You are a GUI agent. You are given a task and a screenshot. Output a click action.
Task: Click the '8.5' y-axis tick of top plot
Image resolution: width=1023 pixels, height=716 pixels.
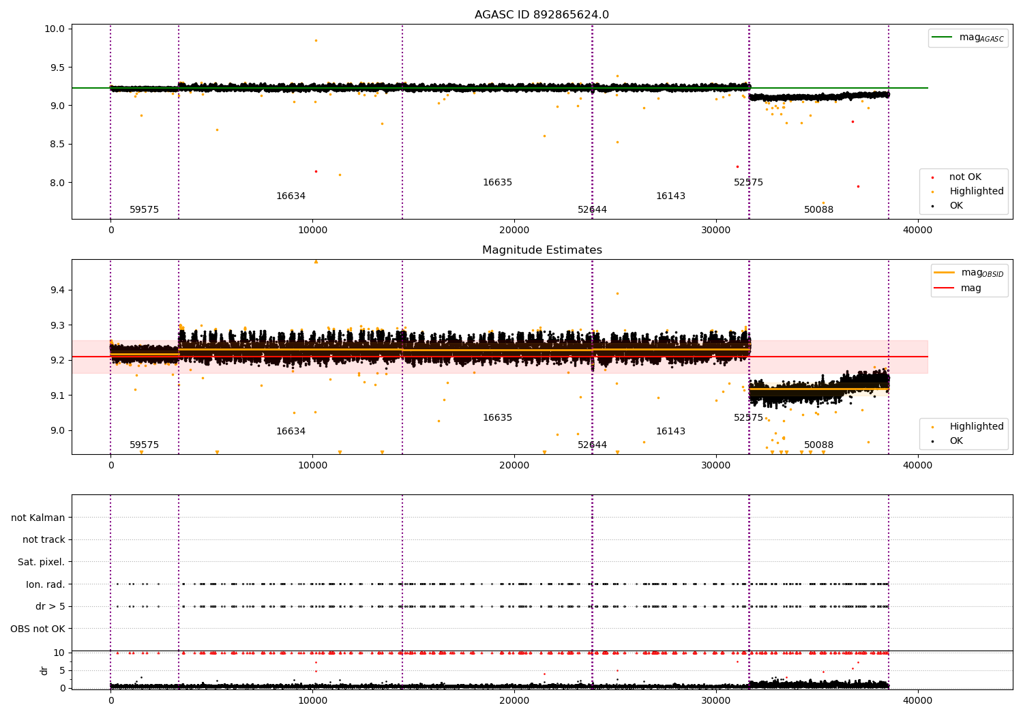click(x=57, y=145)
